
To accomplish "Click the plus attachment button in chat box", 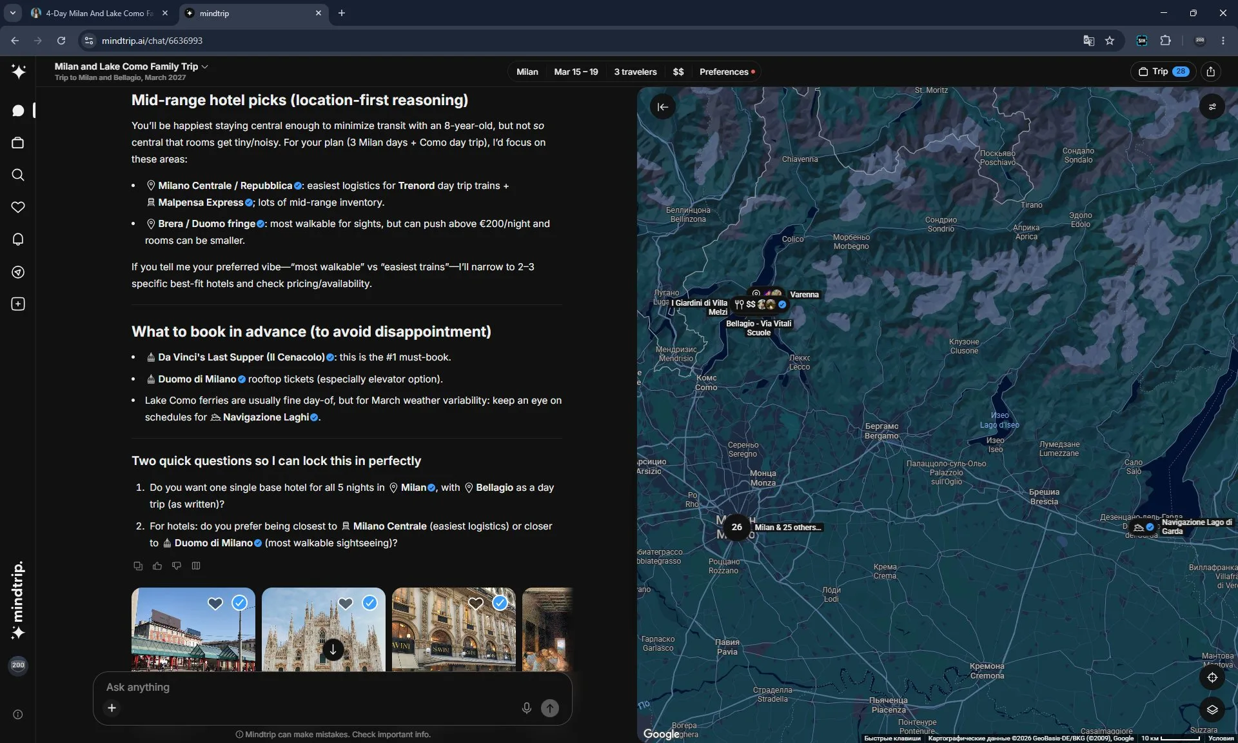I will coord(112,708).
